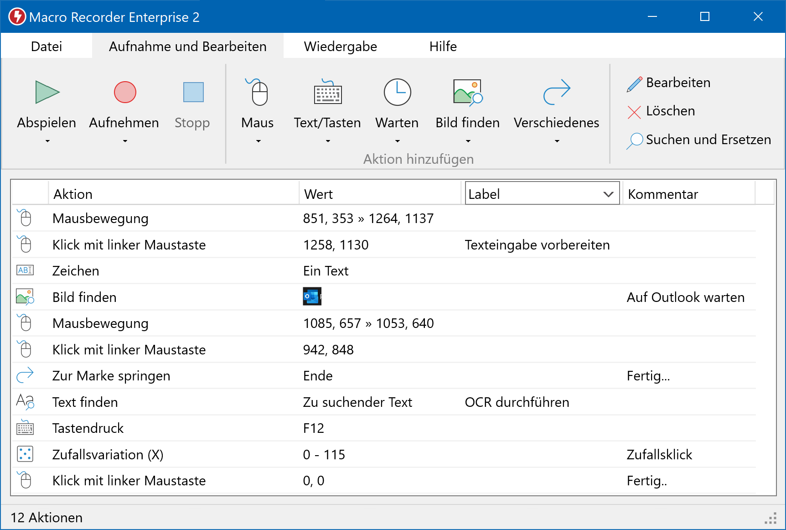Insert a delay with the Warten clock icon
The width and height of the screenshot is (786, 530).
click(397, 93)
